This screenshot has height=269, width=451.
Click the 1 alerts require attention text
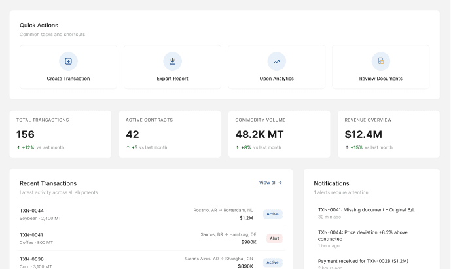point(341,192)
